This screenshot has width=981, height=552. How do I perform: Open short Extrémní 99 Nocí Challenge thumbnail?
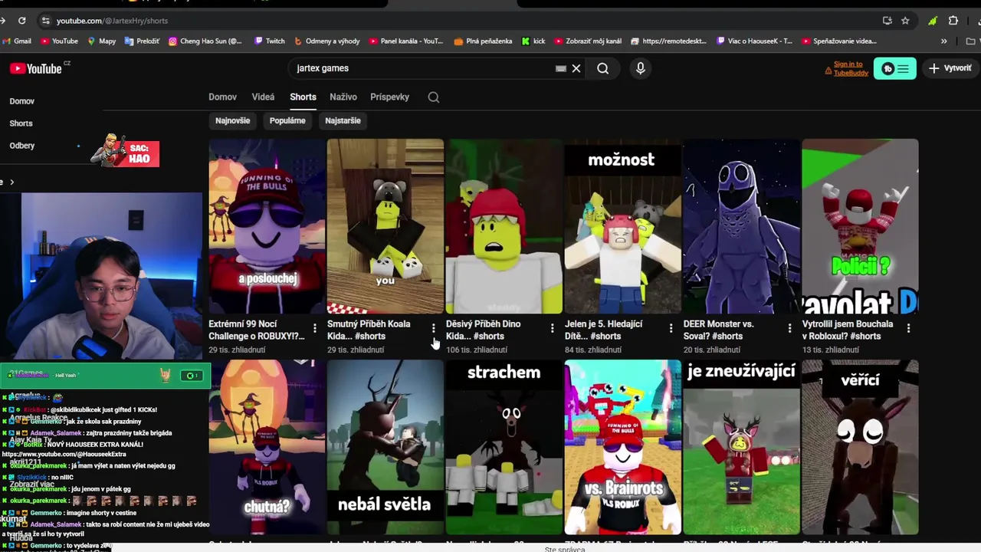[x=267, y=226]
